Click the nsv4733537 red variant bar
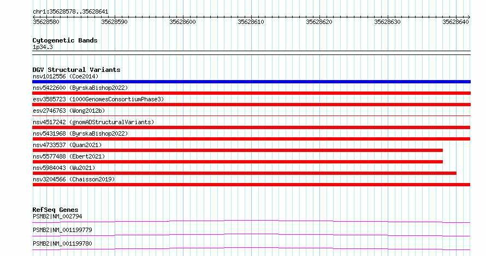The width and height of the screenshot is (486, 256). click(x=238, y=150)
